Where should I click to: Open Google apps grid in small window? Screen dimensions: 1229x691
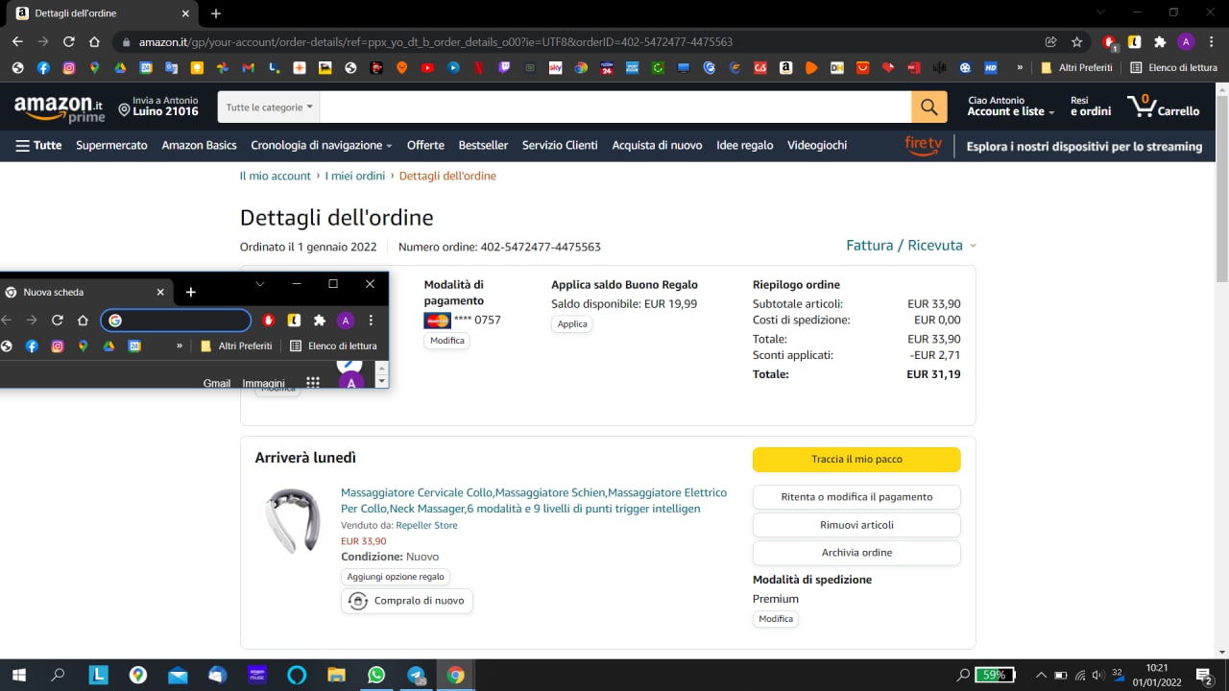(312, 382)
